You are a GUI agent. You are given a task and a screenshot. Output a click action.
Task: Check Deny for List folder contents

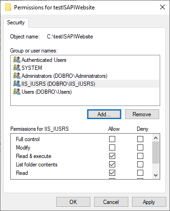(x=140, y=164)
